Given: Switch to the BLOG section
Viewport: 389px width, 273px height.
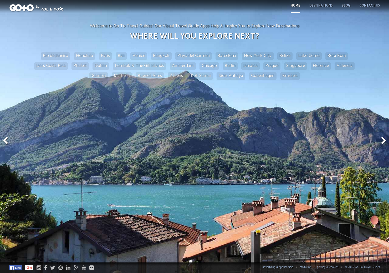Looking at the screenshot, I should tap(346, 5).
